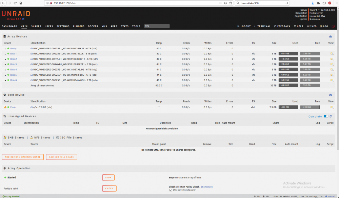Click the version info icon under Unraid logo
This screenshot has height=198, width=339.
[x=23, y=19]
